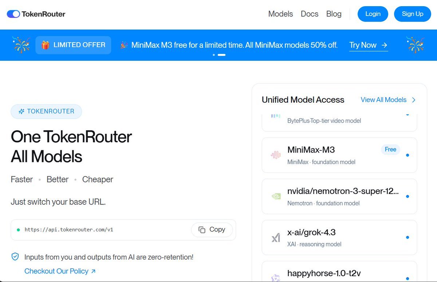This screenshot has width=437, height=282.
Task: Click the TokenRouter logo icon
Action: 13,14
